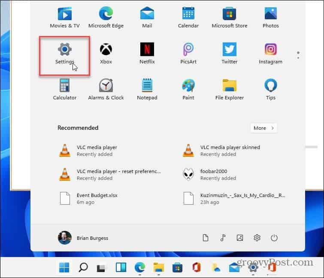
Task: Open Widgets from the taskbar
Action: pos(121,267)
